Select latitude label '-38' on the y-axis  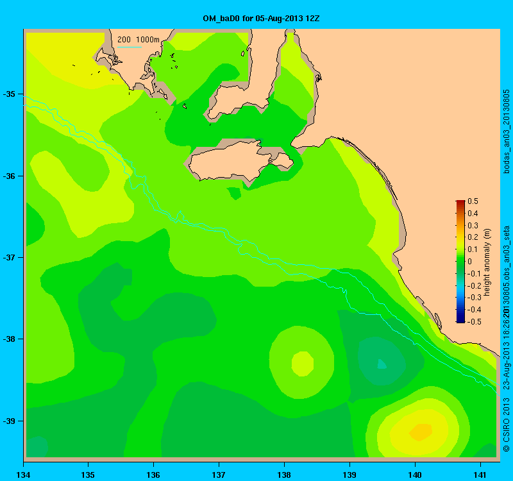coord(9,339)
